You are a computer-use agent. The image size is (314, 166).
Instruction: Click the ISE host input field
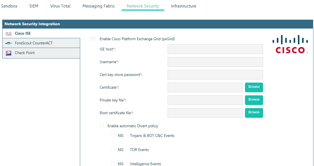[215, 49]
